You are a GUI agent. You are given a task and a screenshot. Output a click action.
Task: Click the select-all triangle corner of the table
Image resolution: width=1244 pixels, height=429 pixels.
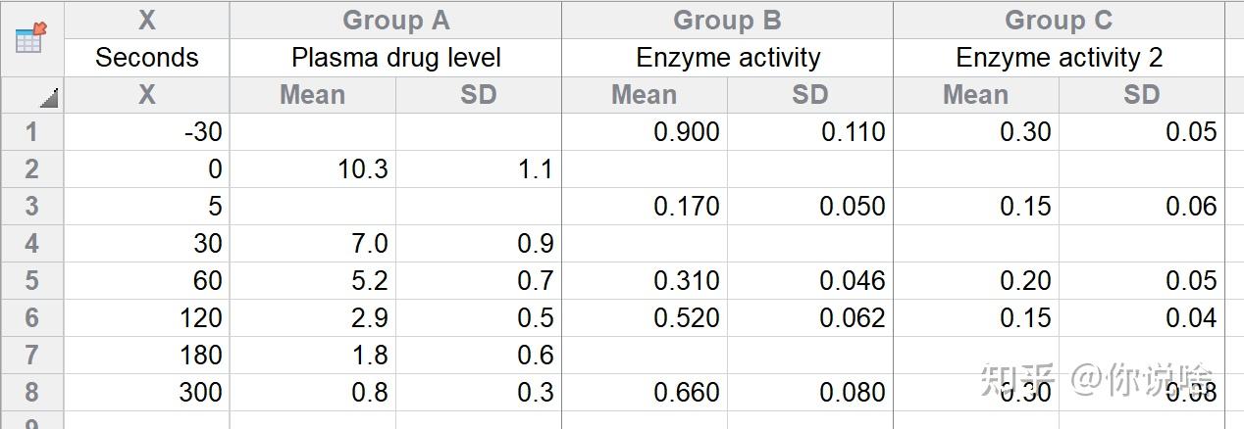pyautogui.click(x=48, y=98)
